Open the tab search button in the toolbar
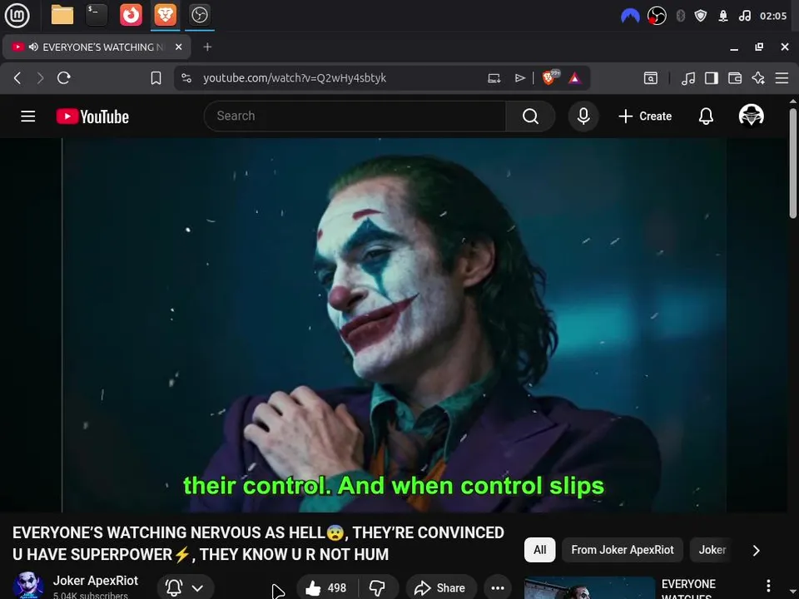The height and width of the screenshot is (599, 799). [x=651, y=78]
